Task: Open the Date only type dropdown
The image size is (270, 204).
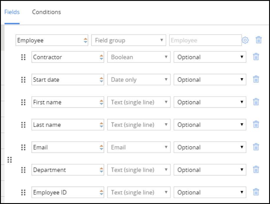Action: click(x=139, y=79)
